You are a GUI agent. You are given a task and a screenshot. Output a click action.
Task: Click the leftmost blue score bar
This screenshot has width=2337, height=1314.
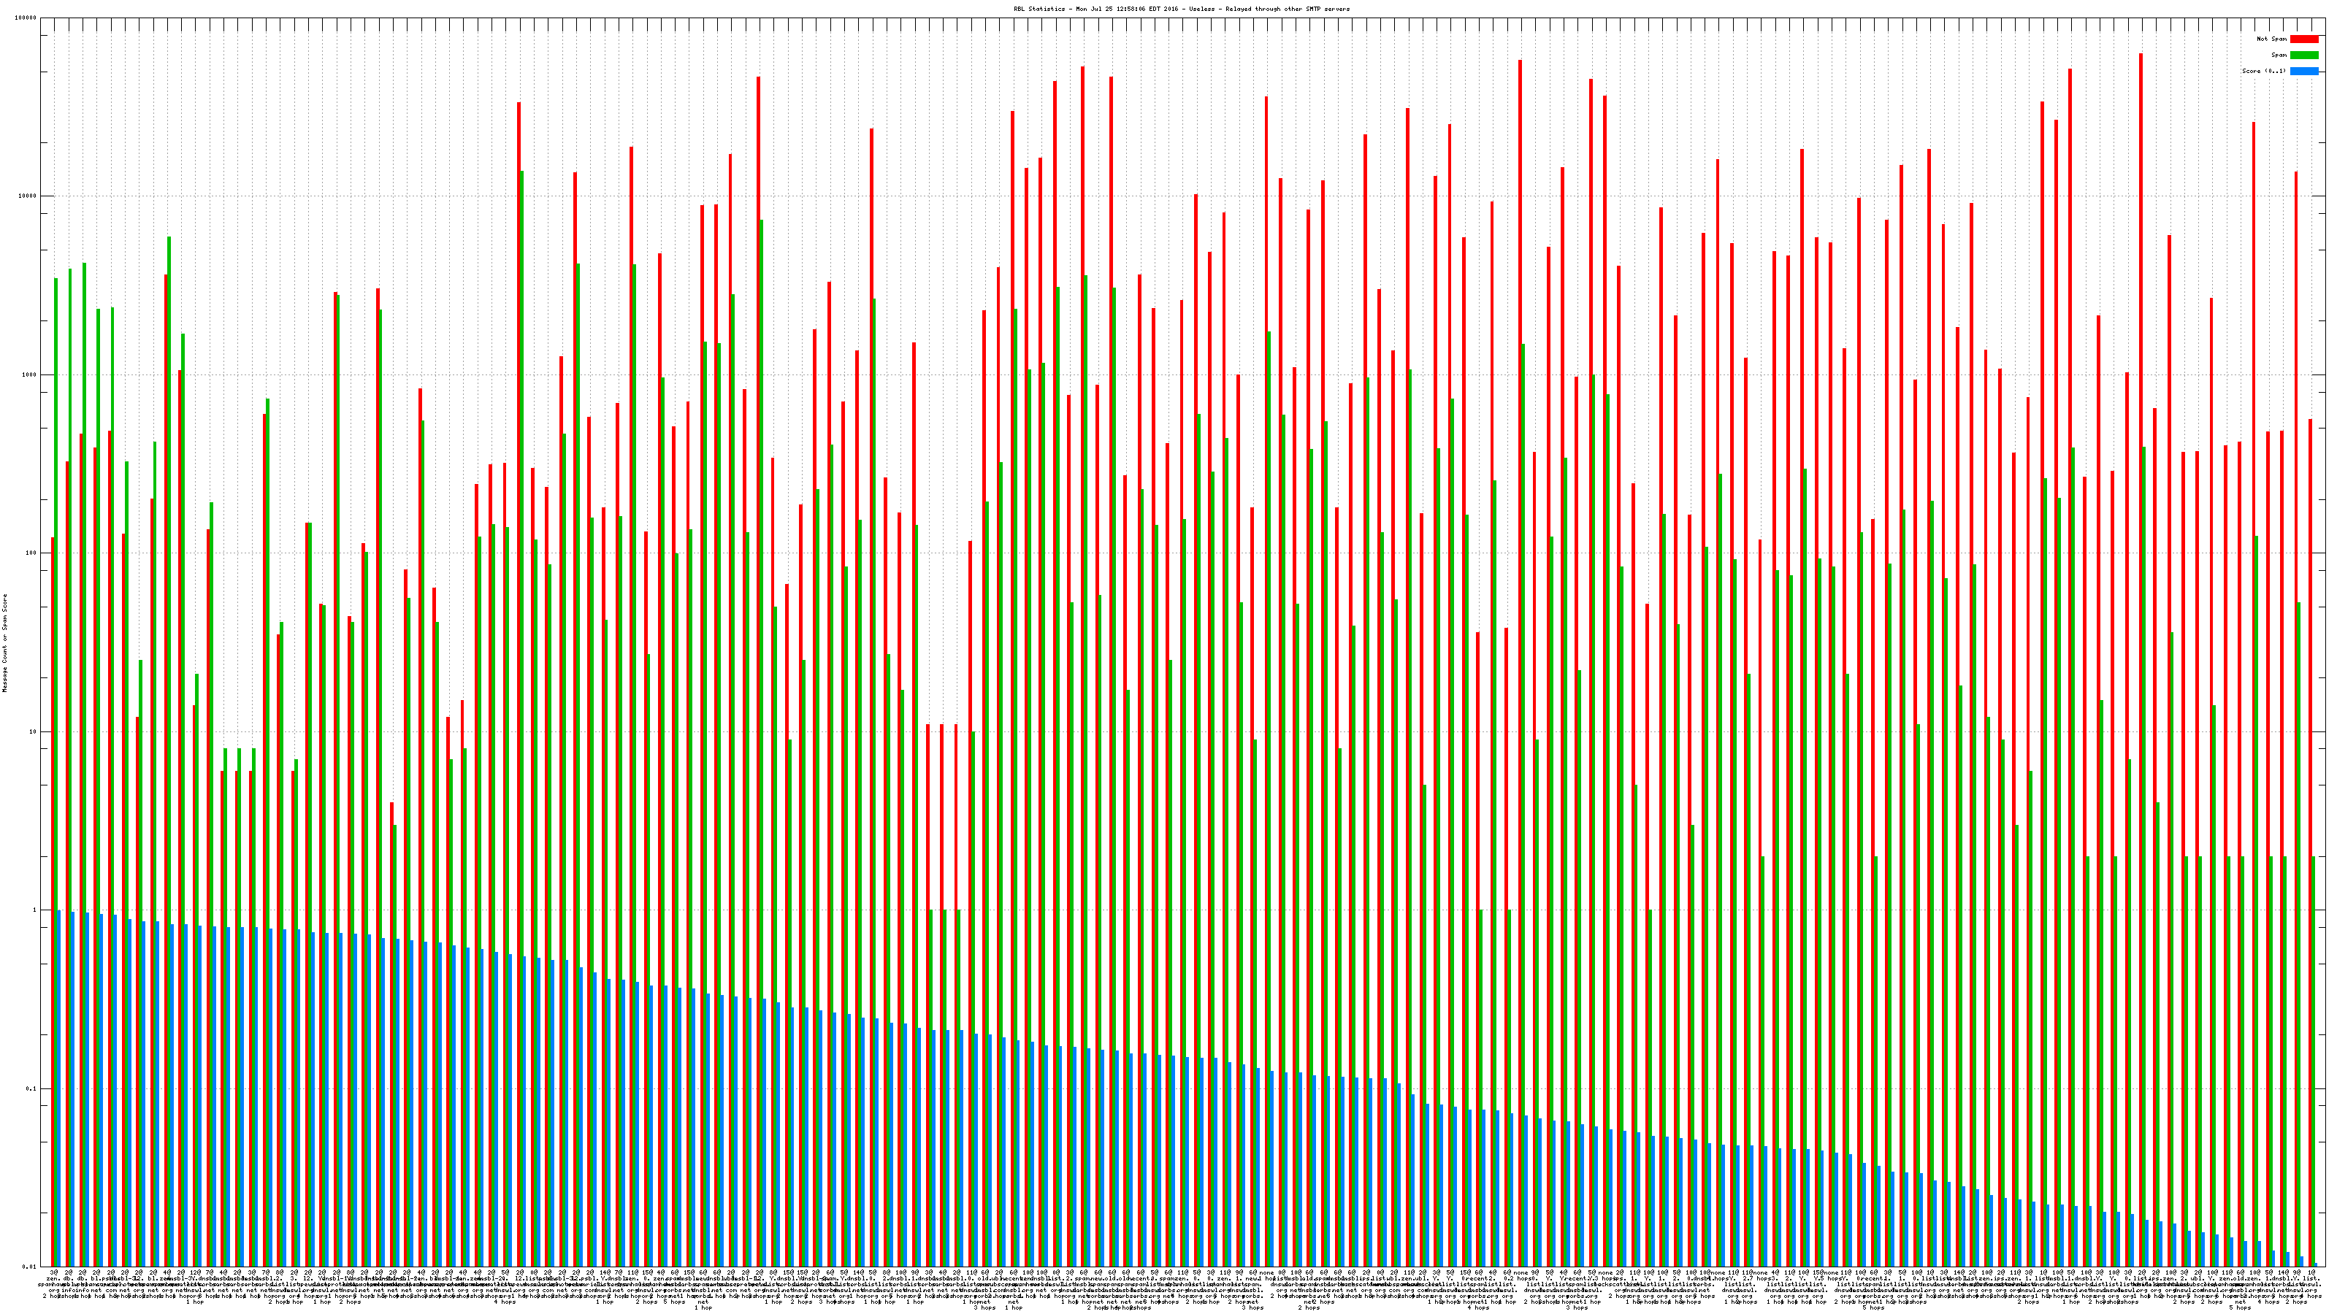(59, 1088)
